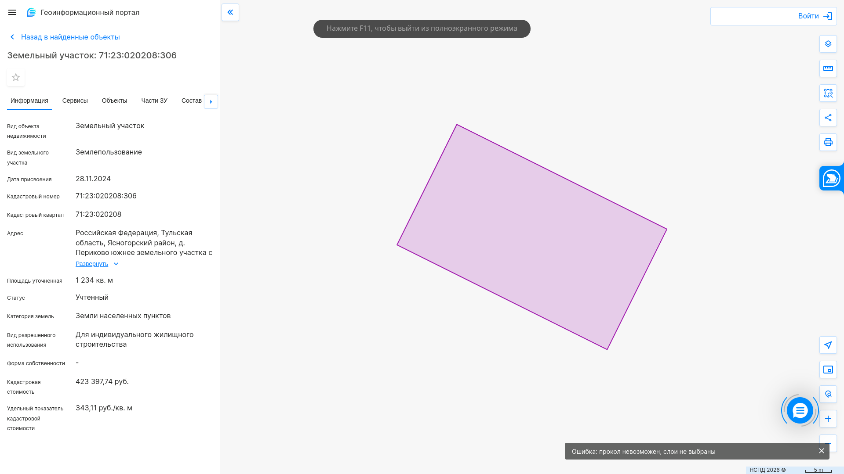The width and height of the screenshot is (844, 474).
Task: Print the map
Action: coord(828,142)
